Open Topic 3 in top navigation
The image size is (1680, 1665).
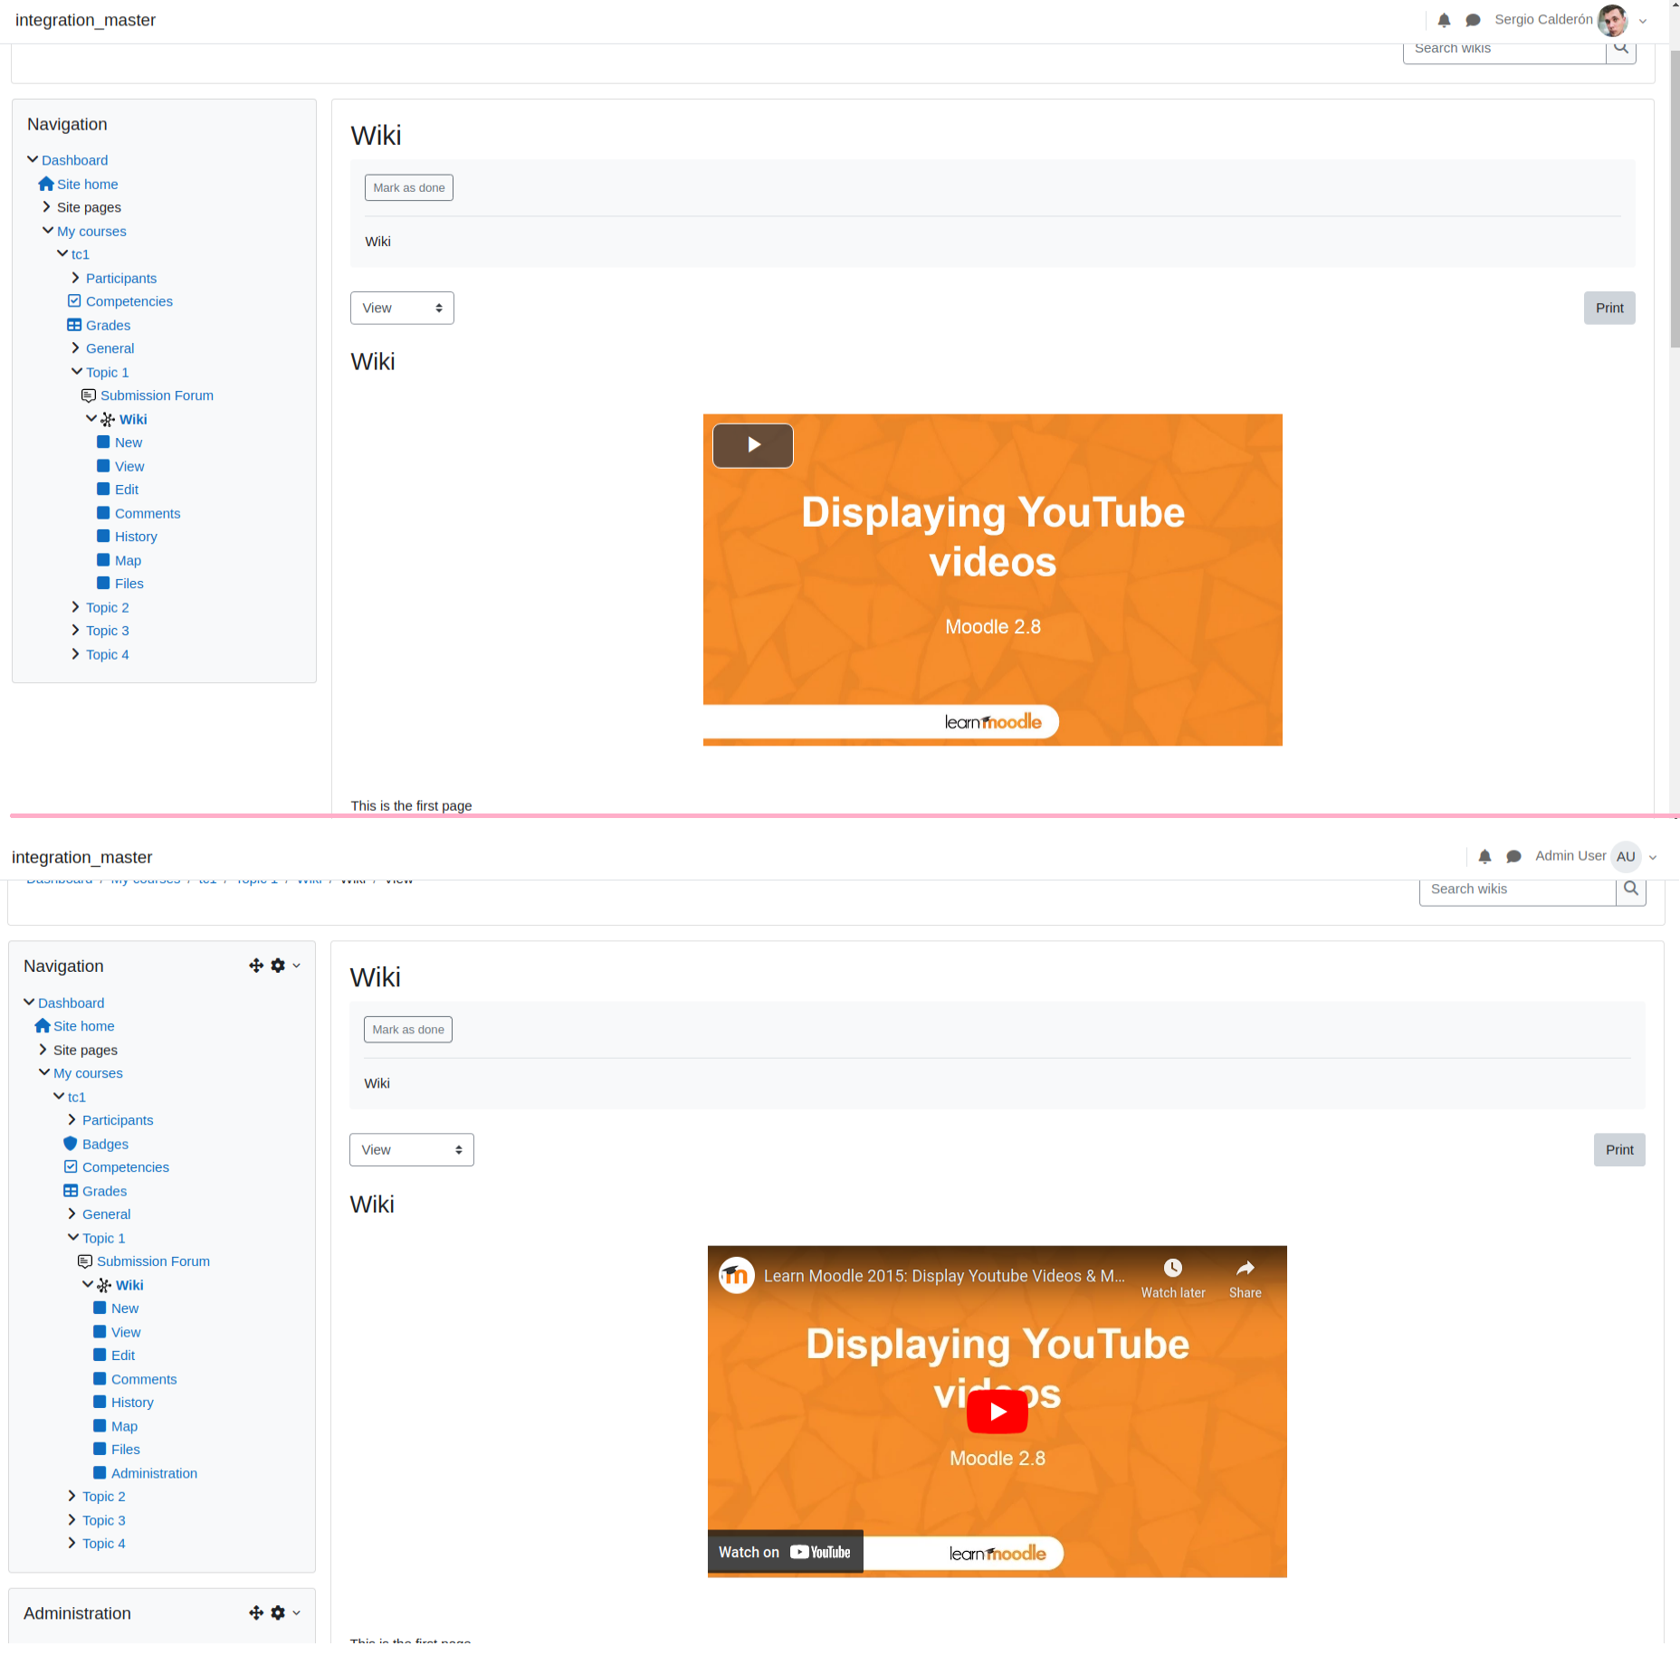coord(108,631)
